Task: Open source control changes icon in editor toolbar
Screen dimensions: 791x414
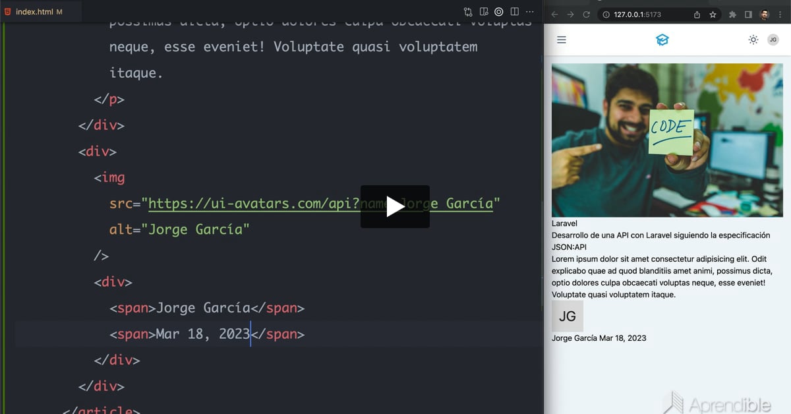Action: coord(468,12)
